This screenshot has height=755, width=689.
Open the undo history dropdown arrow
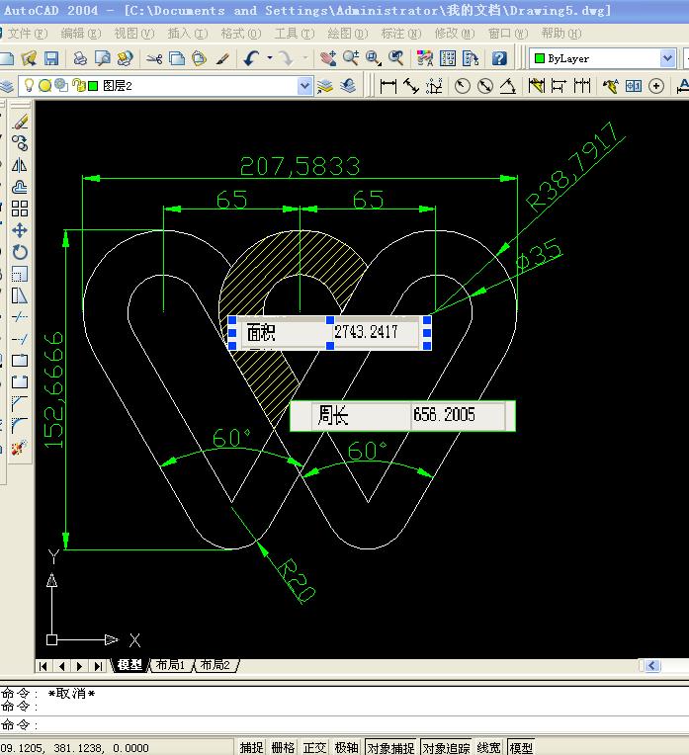[269, 58]
